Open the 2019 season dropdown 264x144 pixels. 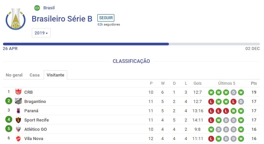pyautogui.click(x=41, y=33)
